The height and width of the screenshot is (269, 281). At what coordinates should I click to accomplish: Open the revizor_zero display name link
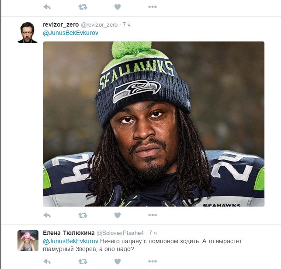pos(61,25)
